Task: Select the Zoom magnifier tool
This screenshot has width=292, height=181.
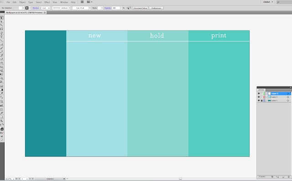Action: [1, 121]
